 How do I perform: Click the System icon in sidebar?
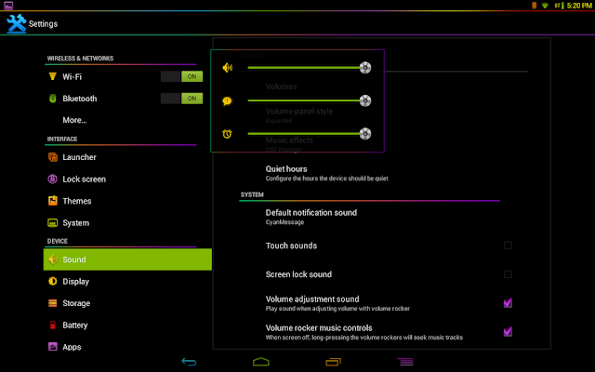tap(52, 223)
